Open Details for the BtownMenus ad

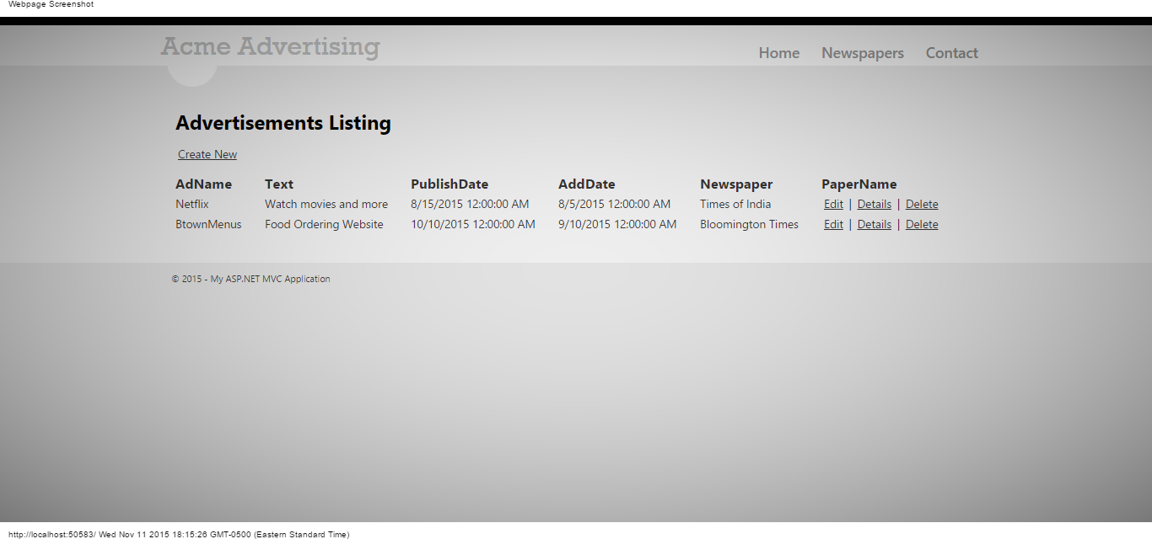pos(874,224)
